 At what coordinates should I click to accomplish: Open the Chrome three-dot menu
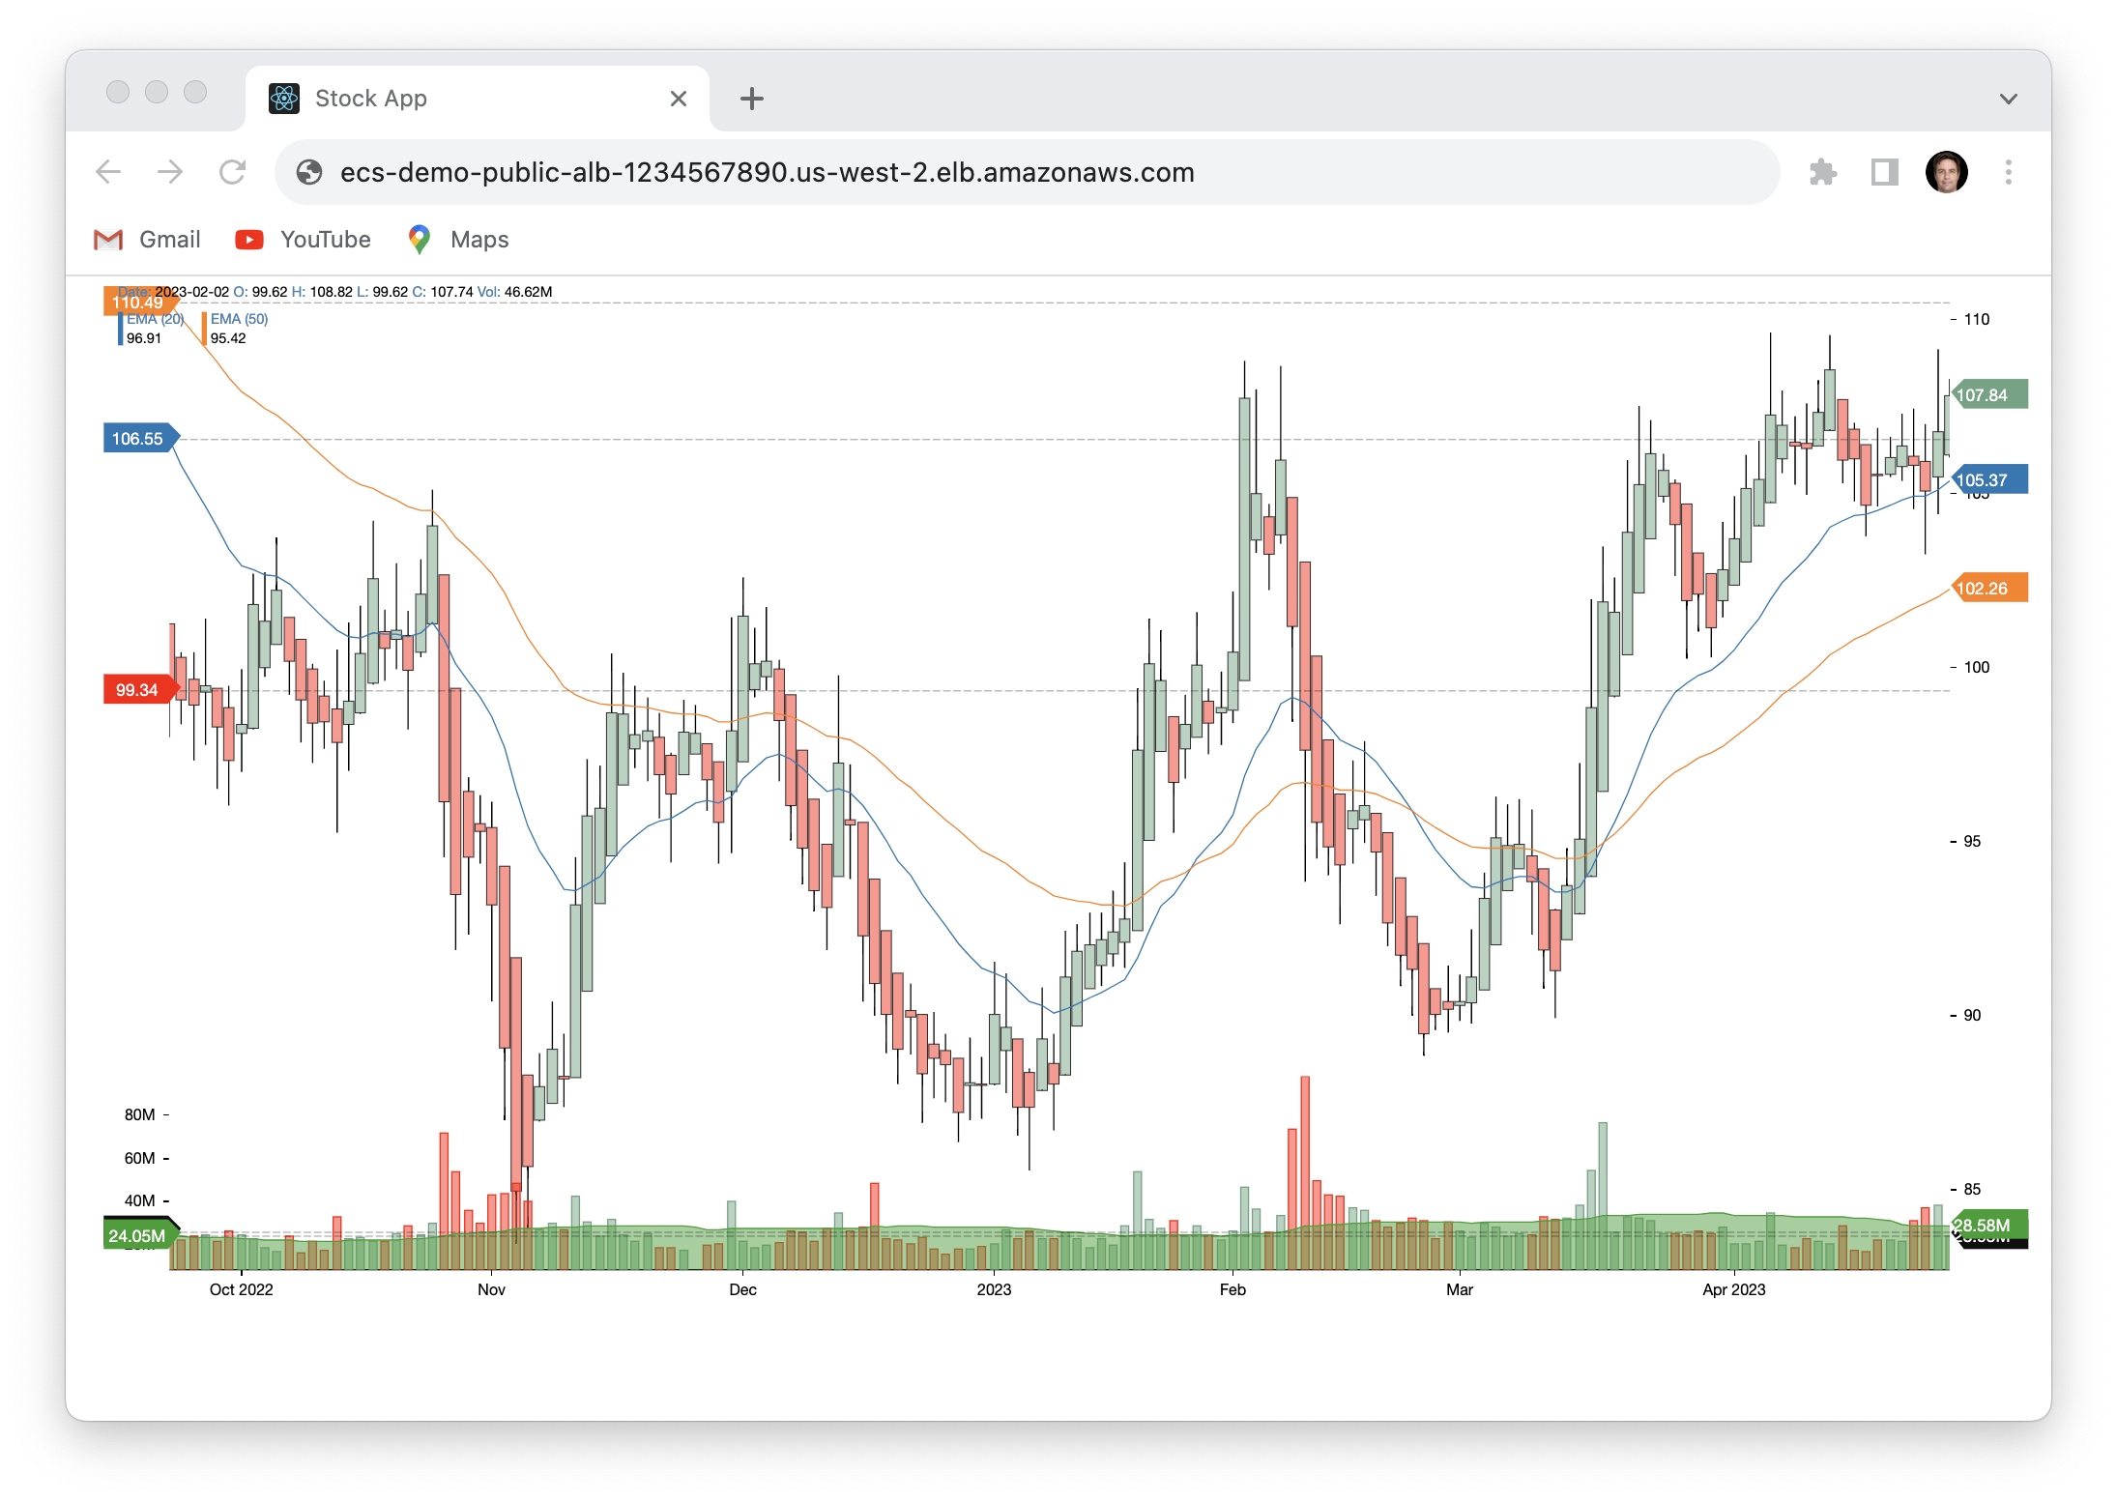[2008, 172]
